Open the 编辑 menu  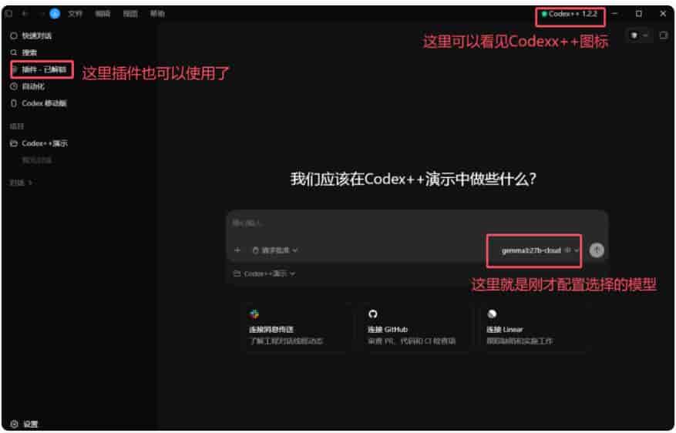(103, 14)
